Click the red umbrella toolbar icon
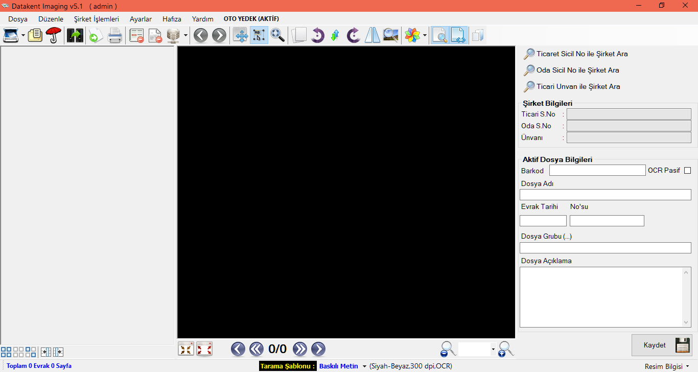 click(53, 35)
